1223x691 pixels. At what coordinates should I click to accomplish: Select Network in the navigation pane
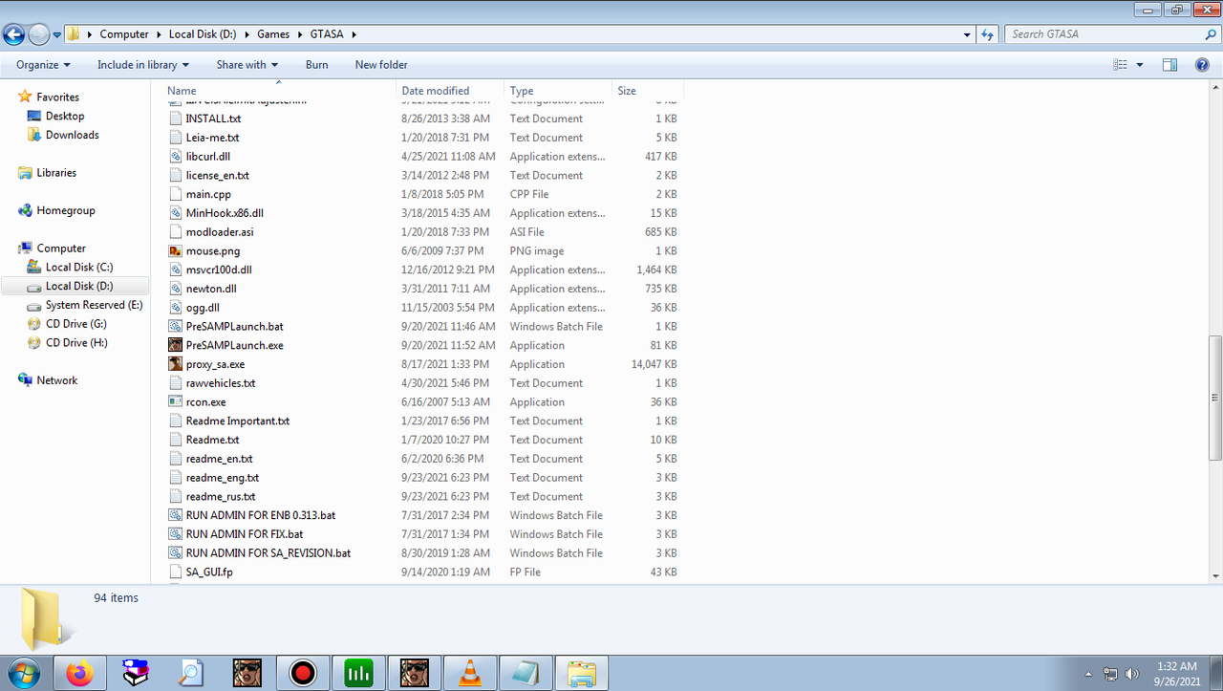click(x=57, y=380)
